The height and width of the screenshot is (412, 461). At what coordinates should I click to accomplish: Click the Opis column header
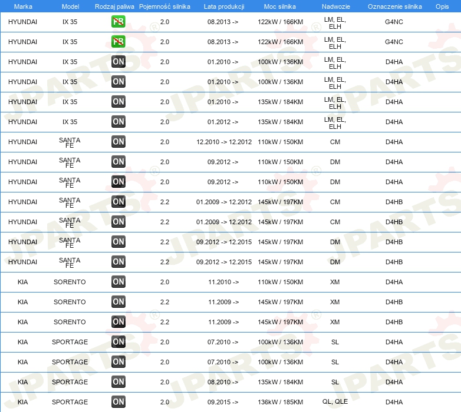coord(442,6)
